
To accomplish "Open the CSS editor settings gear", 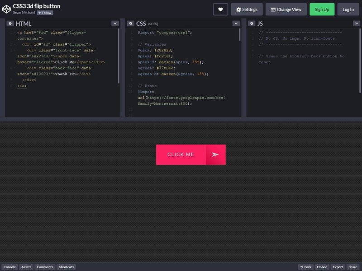I will coord(130,23).
